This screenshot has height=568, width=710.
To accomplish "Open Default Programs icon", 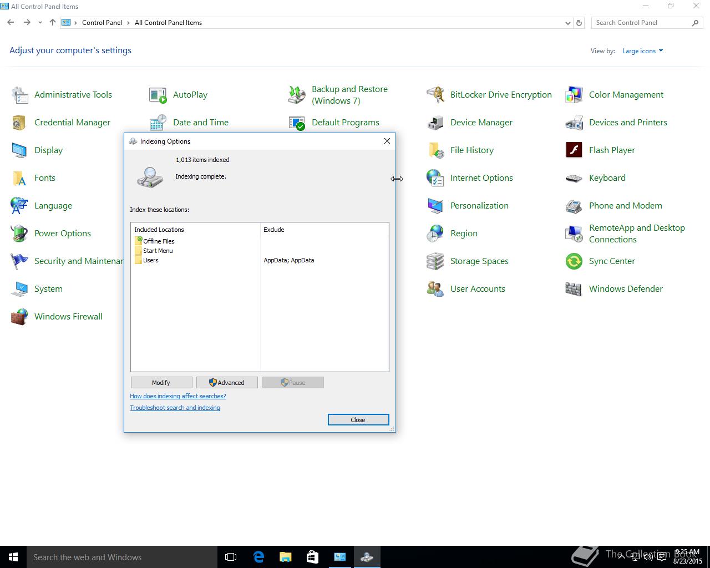I will pos(297,123).
